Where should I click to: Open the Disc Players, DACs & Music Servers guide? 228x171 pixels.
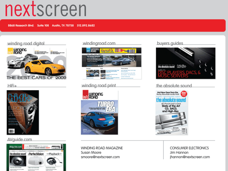tap(186, 63)
